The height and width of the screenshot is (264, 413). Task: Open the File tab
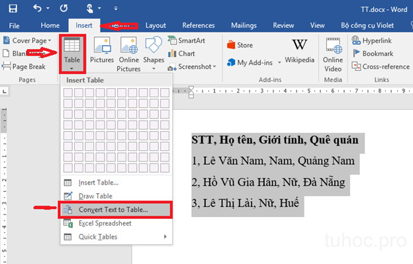(x=14, y=26)
